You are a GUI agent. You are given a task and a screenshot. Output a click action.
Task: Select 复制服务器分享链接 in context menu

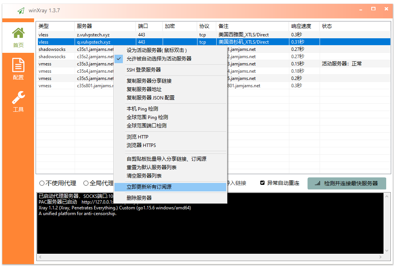point(171,81)
